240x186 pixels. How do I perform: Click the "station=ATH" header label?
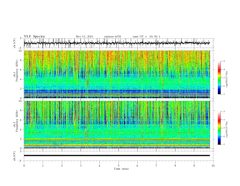tap(112, 36)
